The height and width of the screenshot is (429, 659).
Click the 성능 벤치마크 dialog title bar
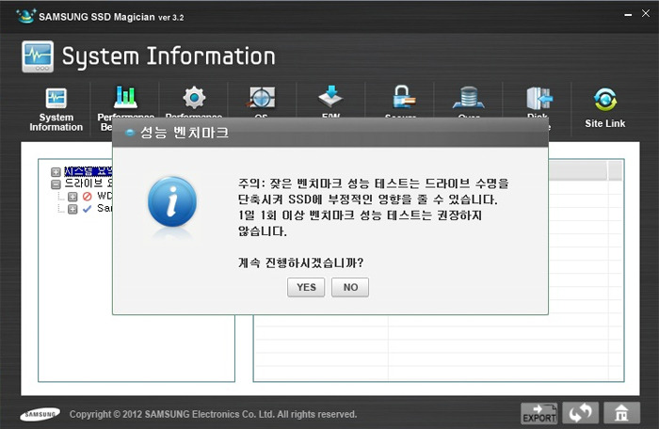(x=330, y=133)
